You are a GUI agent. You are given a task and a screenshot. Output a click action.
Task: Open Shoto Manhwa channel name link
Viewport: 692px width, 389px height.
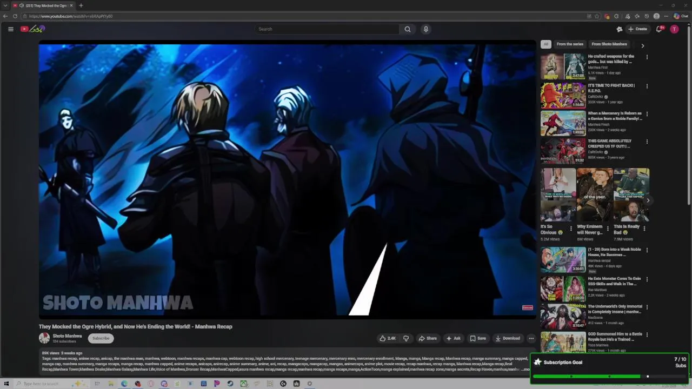coord(67,336)
